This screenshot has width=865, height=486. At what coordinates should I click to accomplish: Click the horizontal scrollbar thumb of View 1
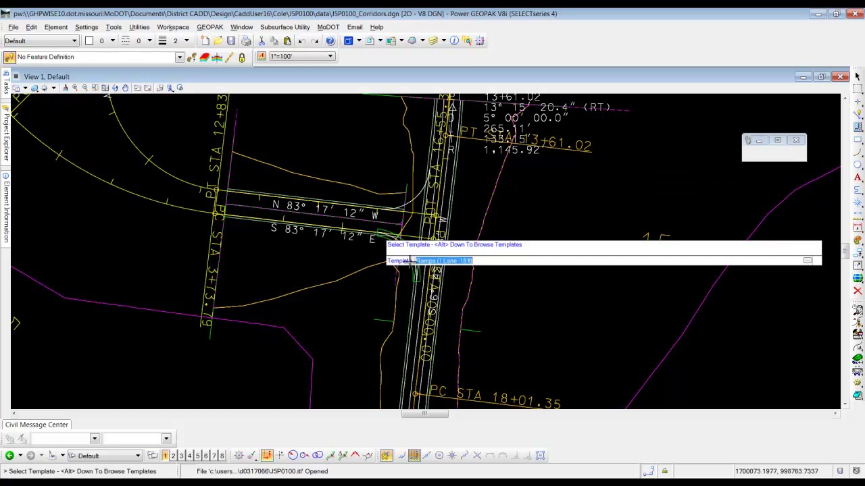click(x=424, y=414)
